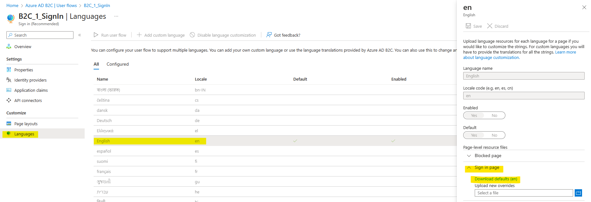Click the Discard X icon
The height and width of the screenshot is (202, 591).
click(490, 26)
